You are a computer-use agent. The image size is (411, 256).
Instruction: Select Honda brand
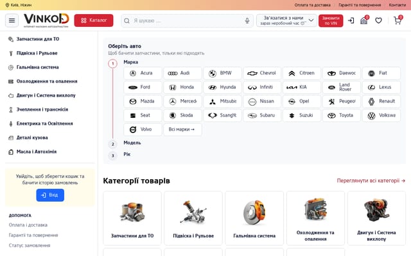(x=182, y=87)
